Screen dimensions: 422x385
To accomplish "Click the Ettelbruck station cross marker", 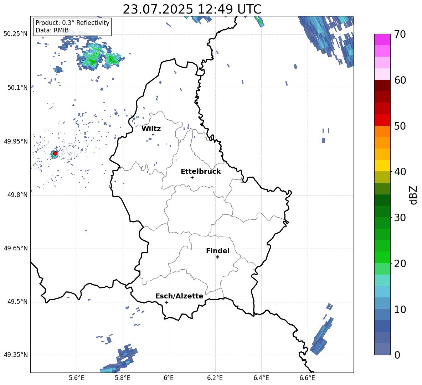I will 192,177.
